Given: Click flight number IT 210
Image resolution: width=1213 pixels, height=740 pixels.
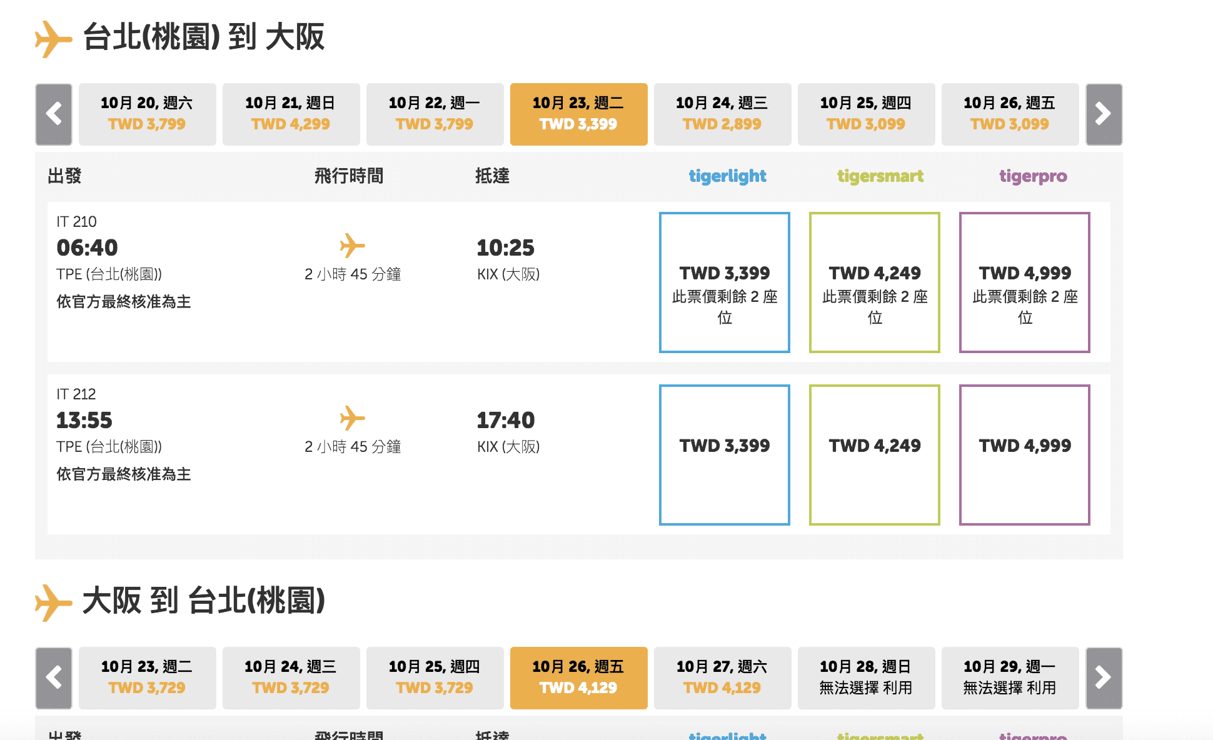Looking at the screenshot, I should pyautogui.click(x=76, y=222).
